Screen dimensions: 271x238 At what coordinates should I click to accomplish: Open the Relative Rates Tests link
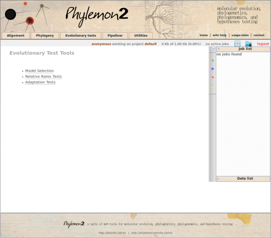[43, 76]
